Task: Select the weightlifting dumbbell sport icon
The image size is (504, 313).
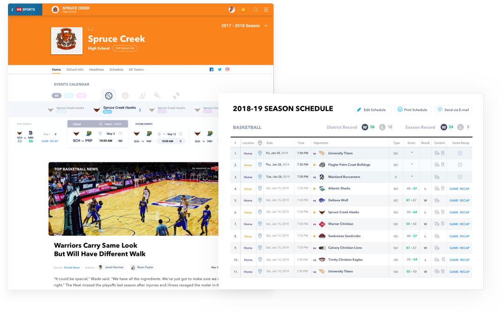Action: tap(176, 95)
